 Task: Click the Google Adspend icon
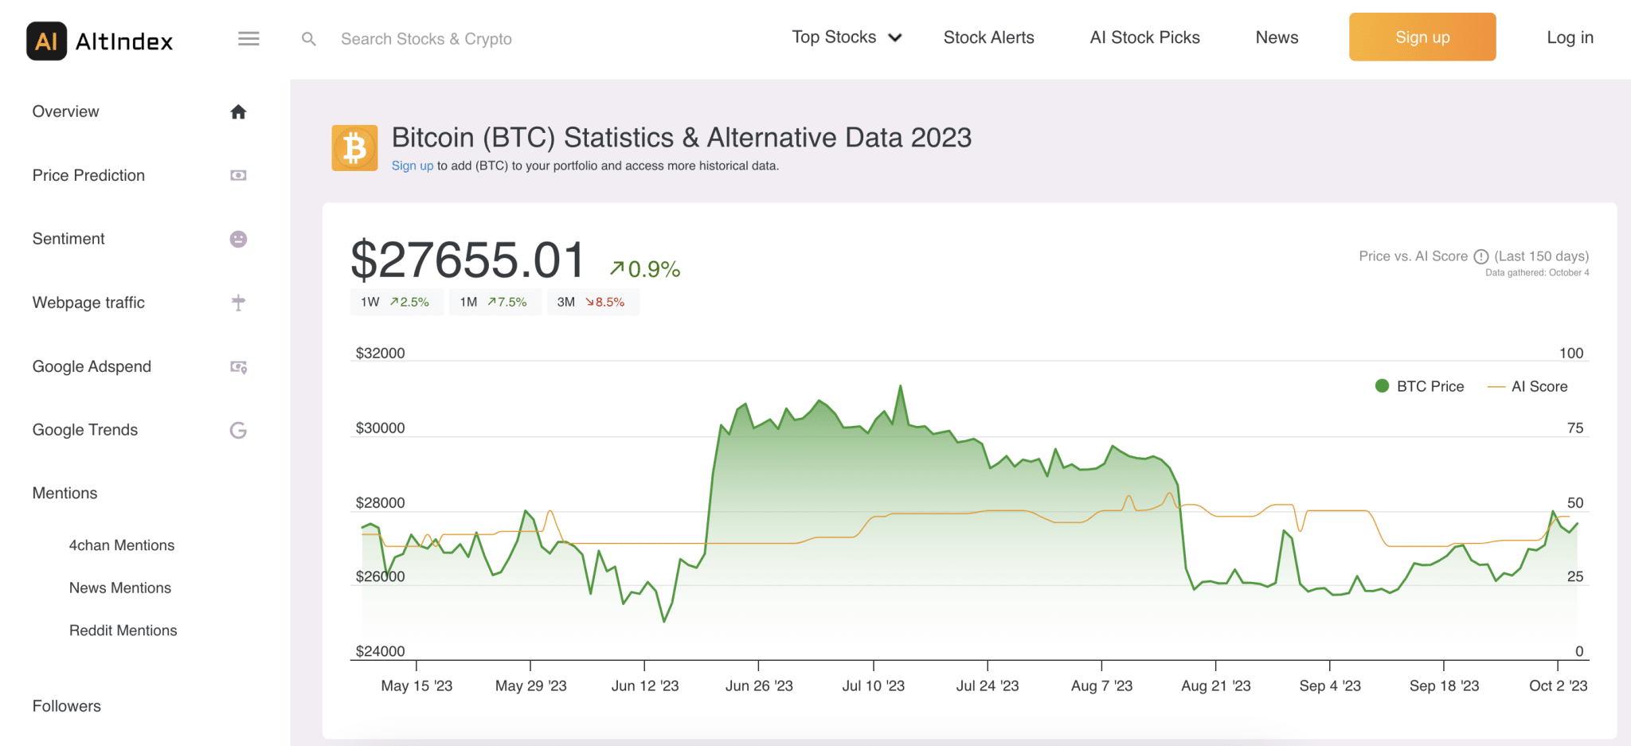tap(238, 367)
